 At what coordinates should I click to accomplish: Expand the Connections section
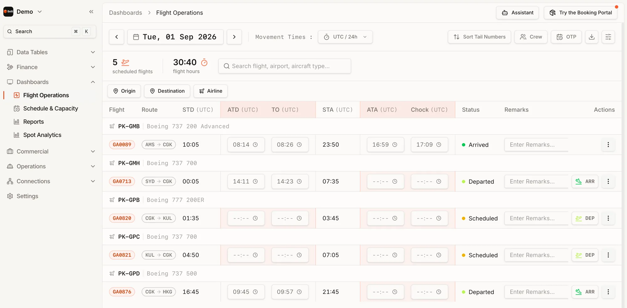coord(51,181)
